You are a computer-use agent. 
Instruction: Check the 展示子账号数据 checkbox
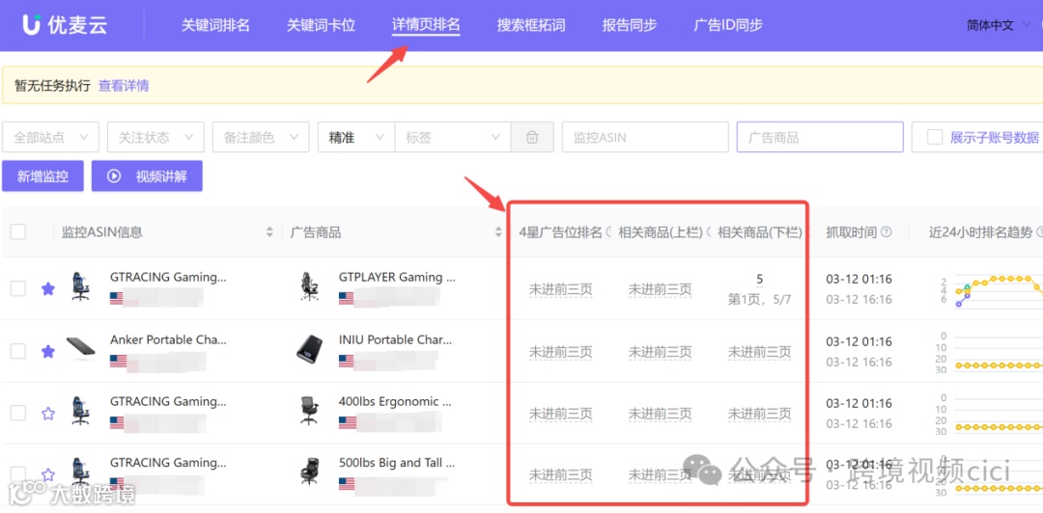935,138
